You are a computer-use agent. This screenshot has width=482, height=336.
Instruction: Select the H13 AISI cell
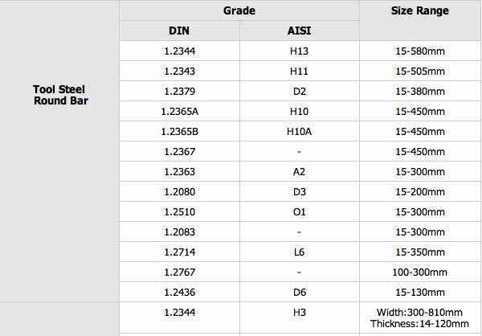tap(299, 51)
